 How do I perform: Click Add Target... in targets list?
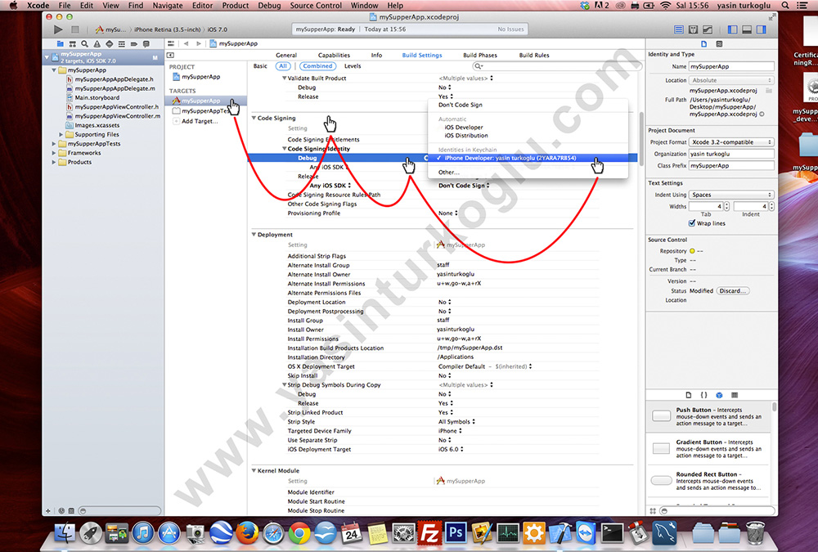200,121
